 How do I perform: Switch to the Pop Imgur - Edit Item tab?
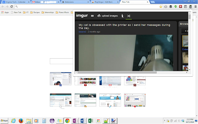(105, 2)
